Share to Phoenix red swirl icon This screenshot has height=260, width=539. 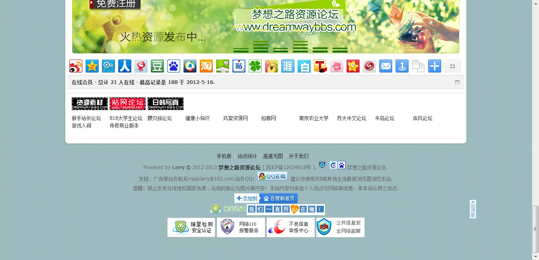click(369, 66)
